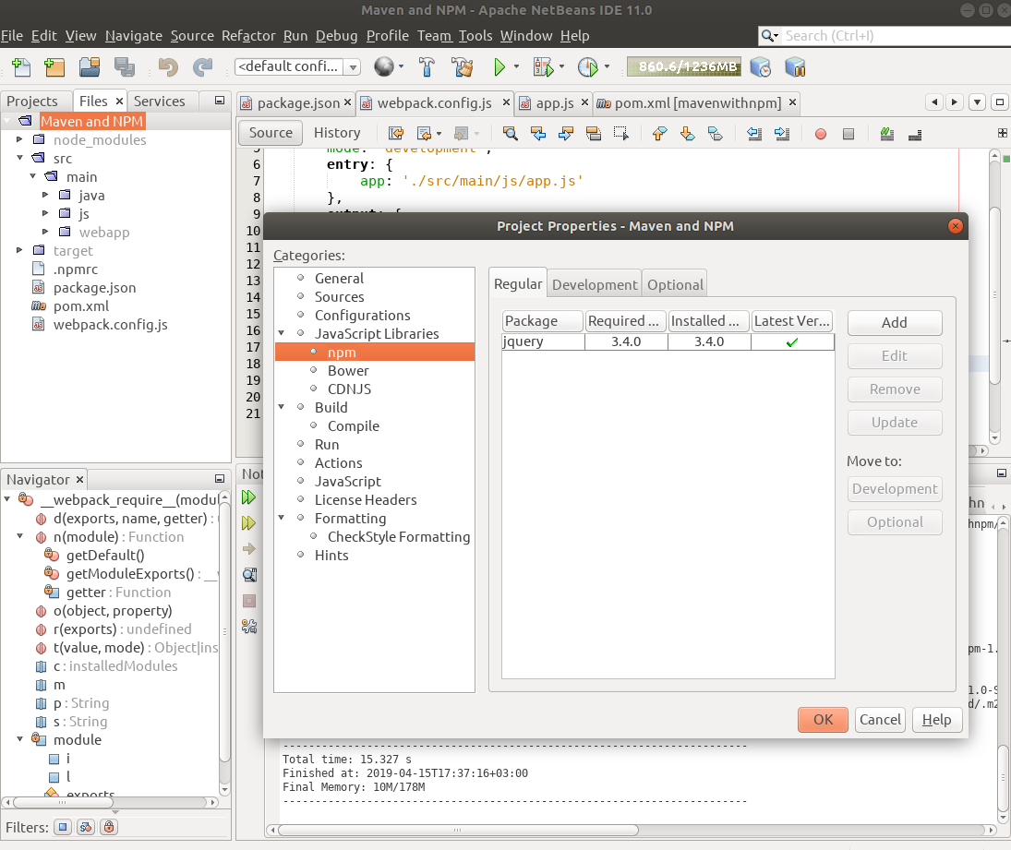Expand the target folder
1011x850 pixels.
pyautogui.click(x=19, y=250)
